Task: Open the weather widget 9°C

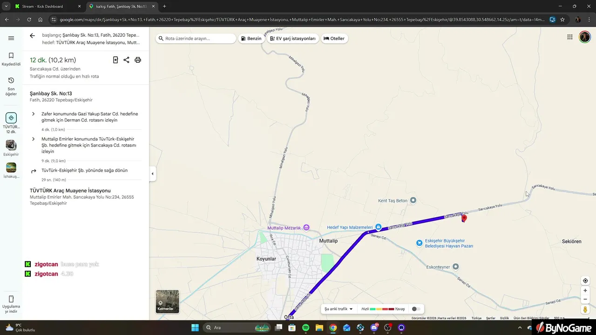Action: point(21,328)
